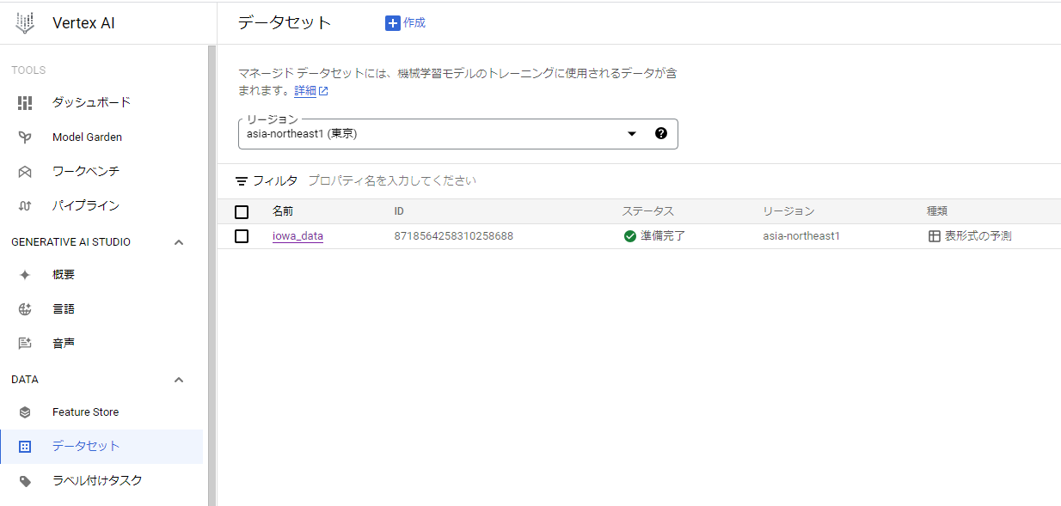The height and width of the screenshot is (506, 1061).
Task: Click the ステータス column header
Action: (648, 211)
